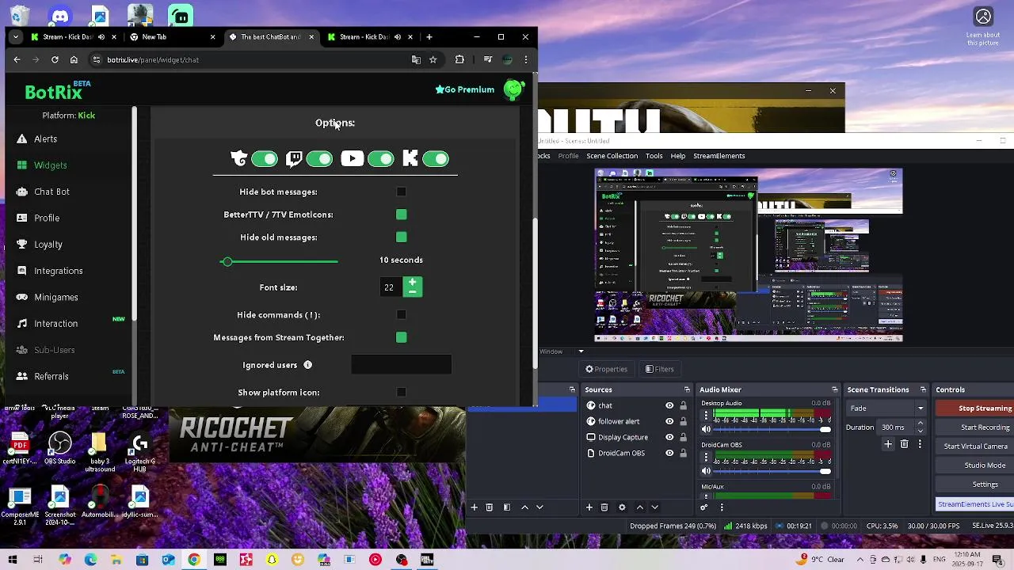Click the Ignored users info icon
1014x570 pixels.
(307, 365)
